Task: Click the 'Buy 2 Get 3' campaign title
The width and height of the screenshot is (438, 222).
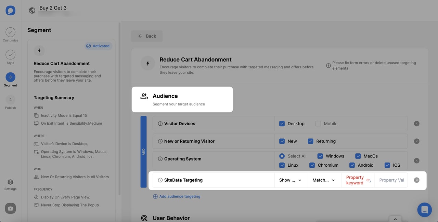Action: pyautogui.click(x=53, y=8)
